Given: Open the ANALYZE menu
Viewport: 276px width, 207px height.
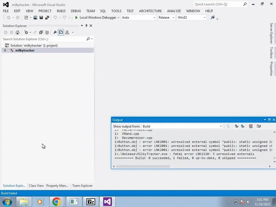Looking at the screenshot, I should point(174,11).
